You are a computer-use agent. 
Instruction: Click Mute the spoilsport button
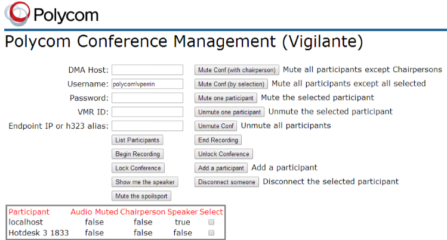pos(141,196)
